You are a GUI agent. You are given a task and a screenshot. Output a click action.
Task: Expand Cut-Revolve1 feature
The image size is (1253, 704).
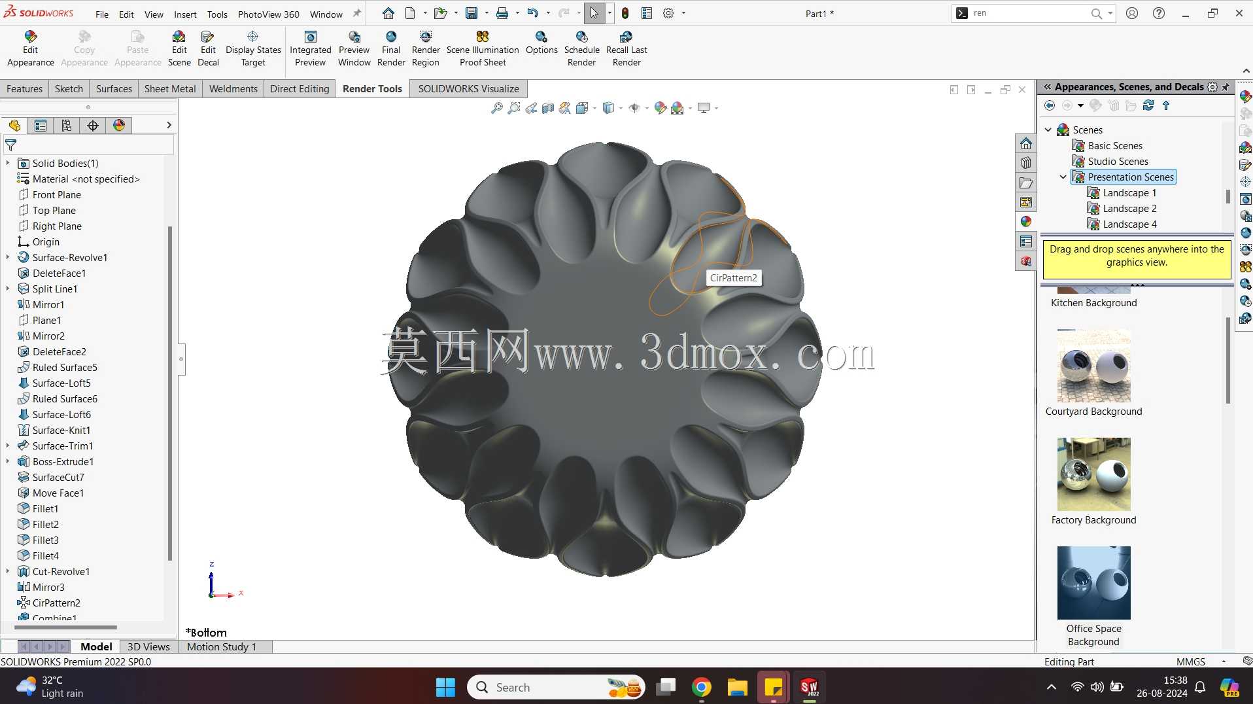point(8,571)
